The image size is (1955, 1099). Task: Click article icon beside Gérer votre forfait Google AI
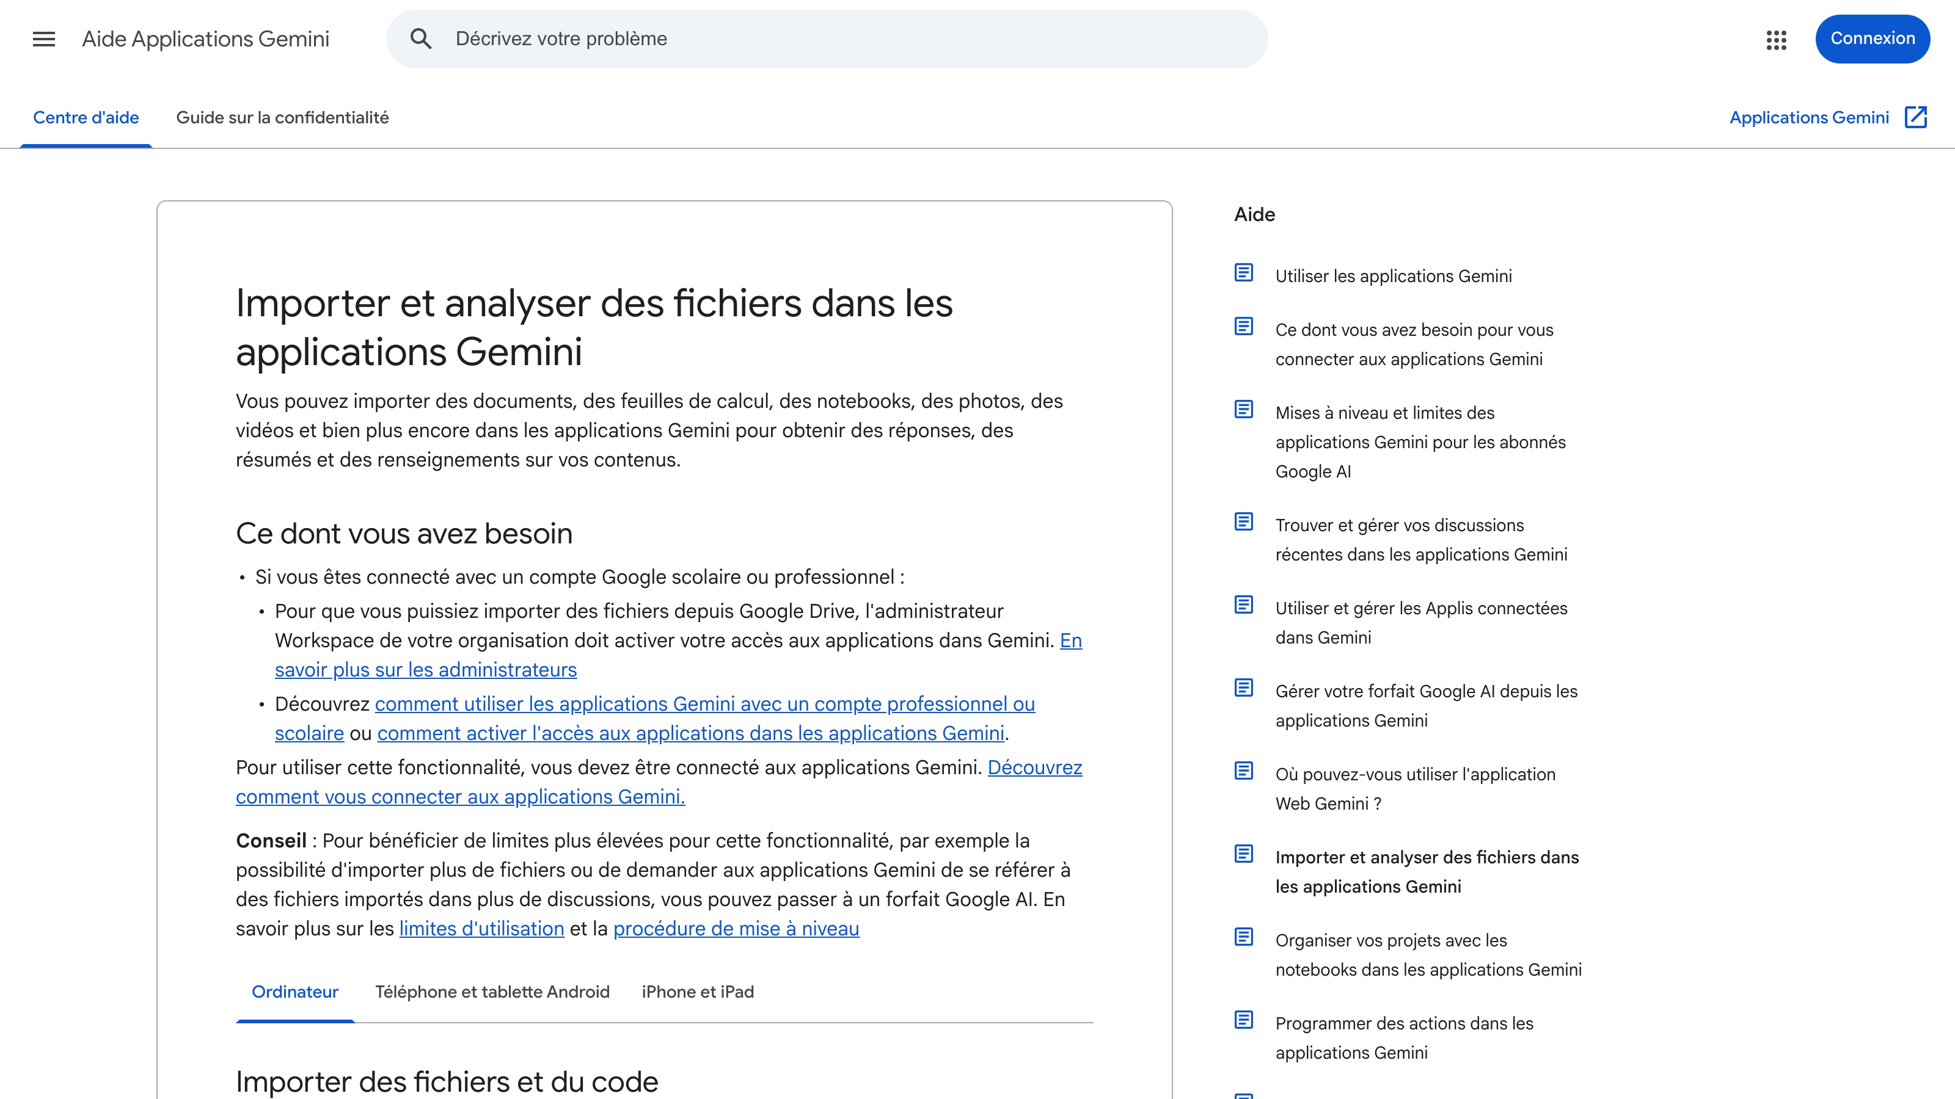(1244, 688)
